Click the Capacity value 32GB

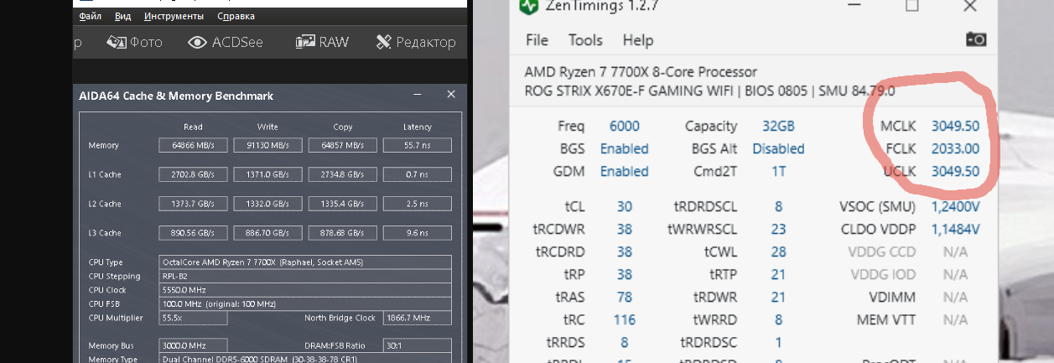coord(779,127)
